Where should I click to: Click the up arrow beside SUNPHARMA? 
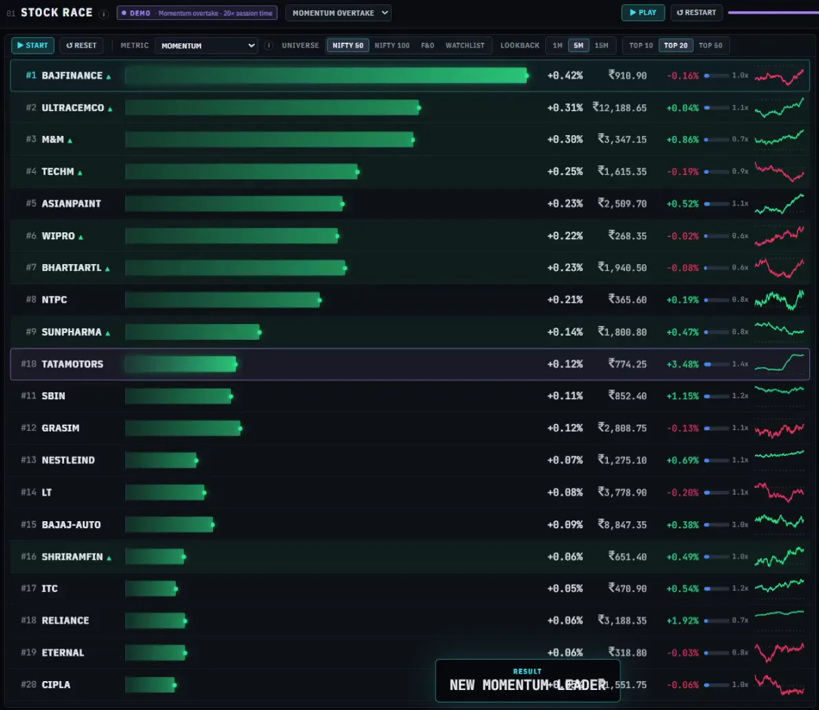(x=108, y=334)
